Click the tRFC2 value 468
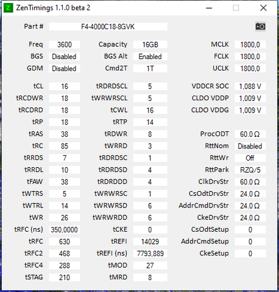The height and width of the screenshot is (292, 279). point(65,254)
